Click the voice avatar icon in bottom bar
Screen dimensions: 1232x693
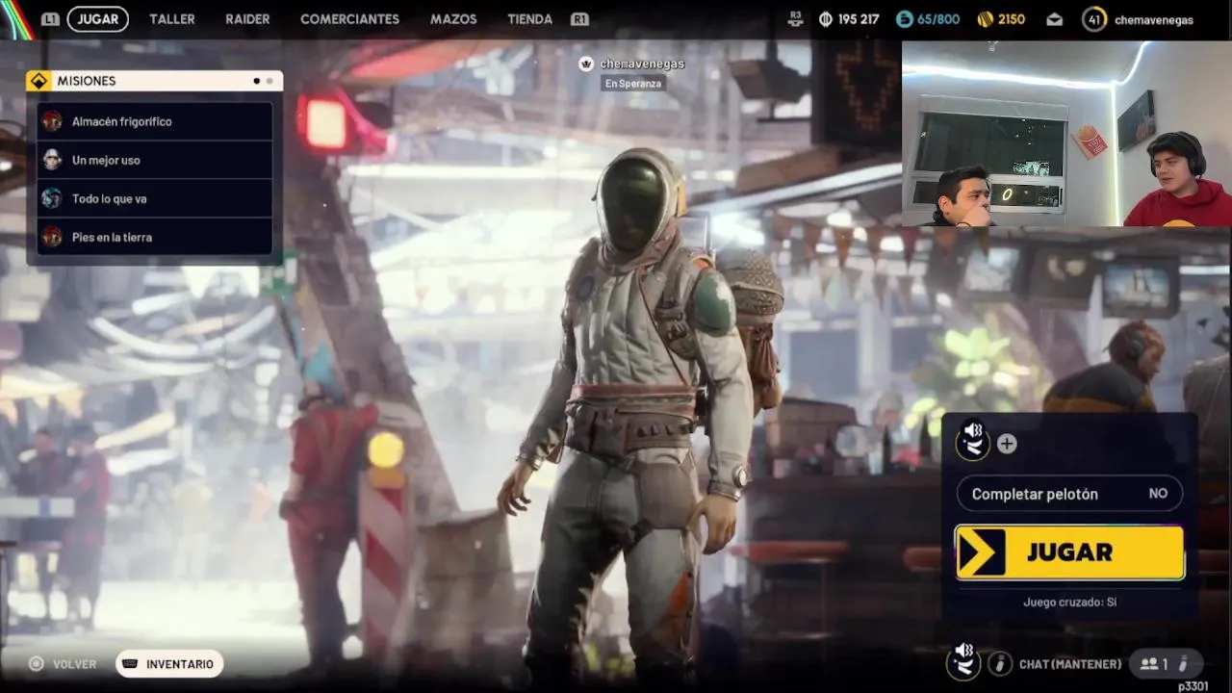(963, 662)
